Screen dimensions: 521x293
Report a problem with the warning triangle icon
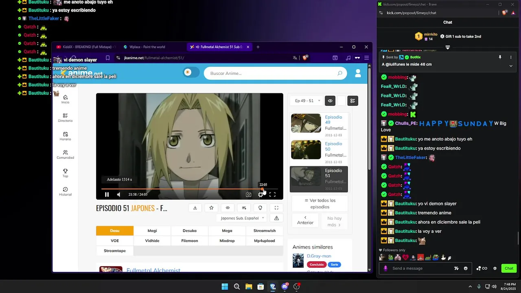coord(276,218)
